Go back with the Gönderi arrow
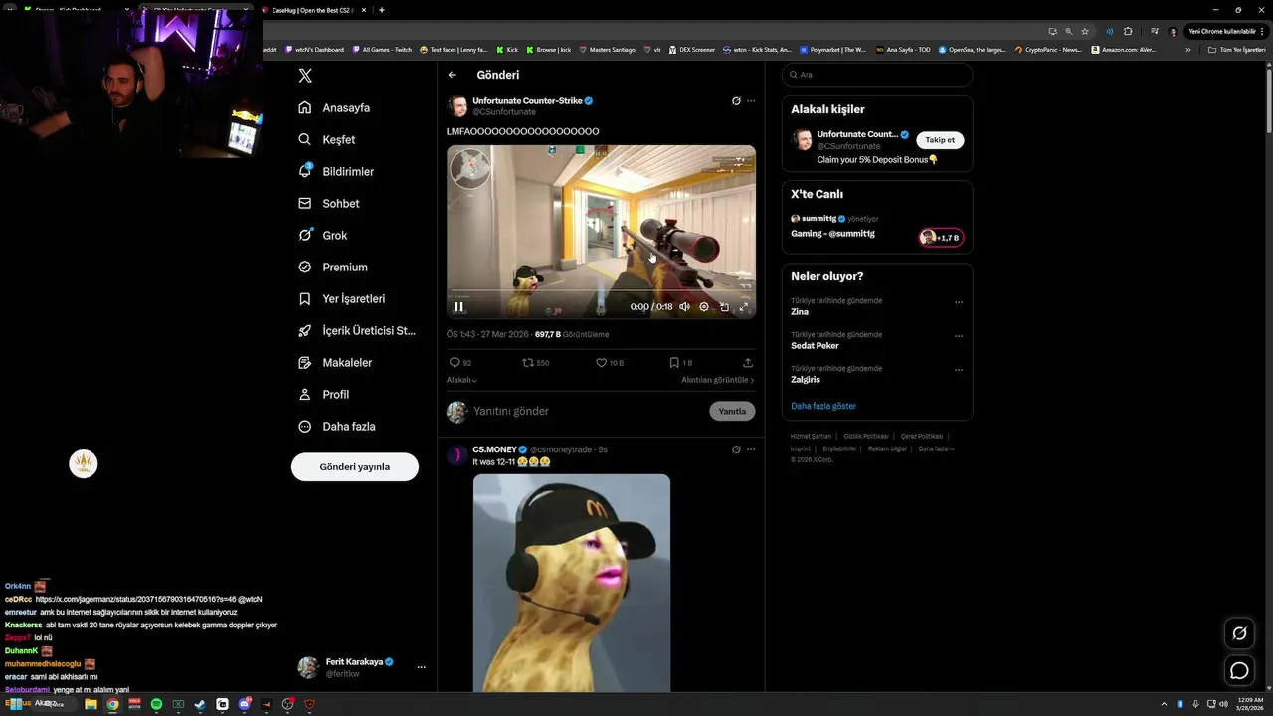Image resolution: width=1273 pixels, height=716 pixels. click(453, 75)
